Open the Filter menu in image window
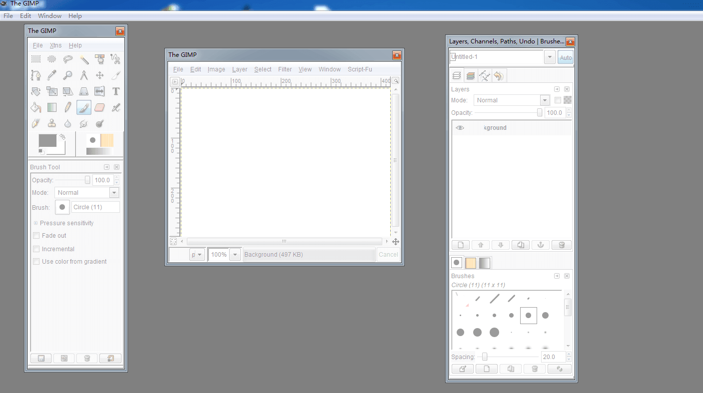Viewport: 703px width, 393px height. pyautogui.click(x=285, y=69)
